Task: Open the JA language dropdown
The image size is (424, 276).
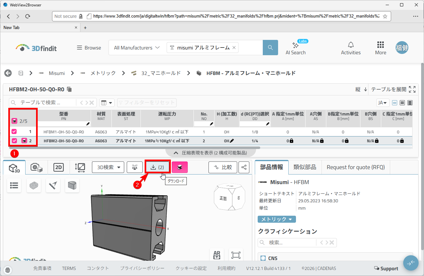Action: (x=382, y=103)
